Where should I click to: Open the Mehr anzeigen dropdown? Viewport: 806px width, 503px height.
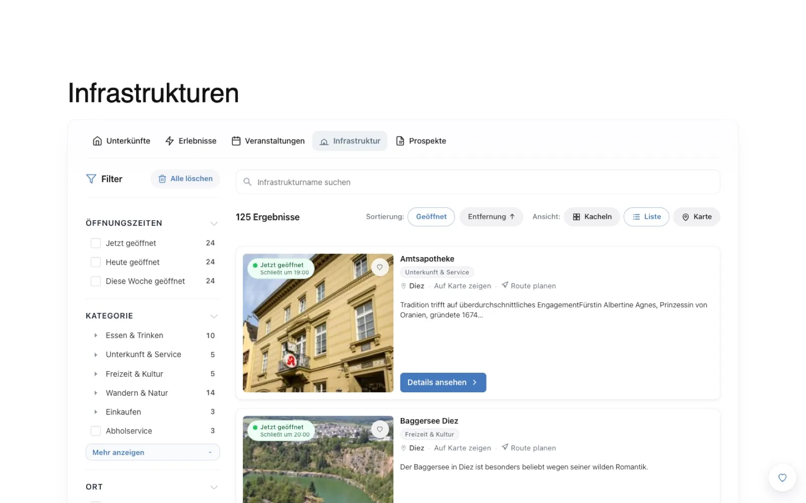(153, 452)
